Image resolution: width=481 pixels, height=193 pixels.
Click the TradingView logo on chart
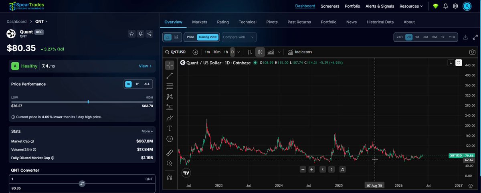[186, 173]
